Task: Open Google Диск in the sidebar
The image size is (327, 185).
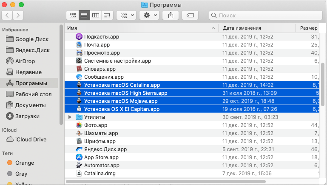Action: [29, 39]
